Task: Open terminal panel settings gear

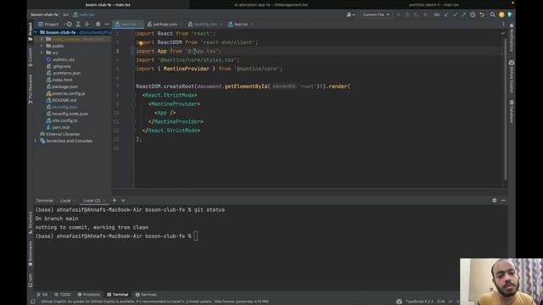Action: click(494, 200)
